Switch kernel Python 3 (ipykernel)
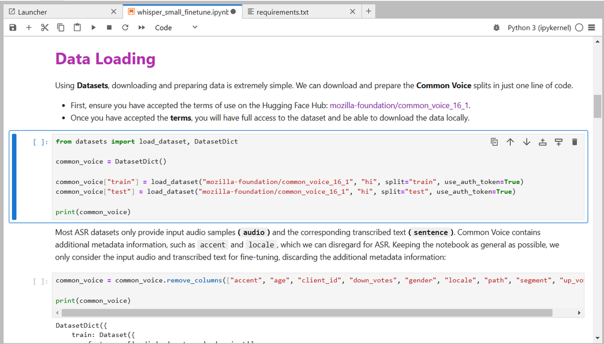Screen dimensions: 604x344 539,28
